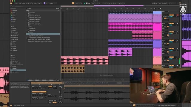This screenshot has height=107, width=191.
Task: Open Audio Effects category in Library
Action: click(15, 34)
